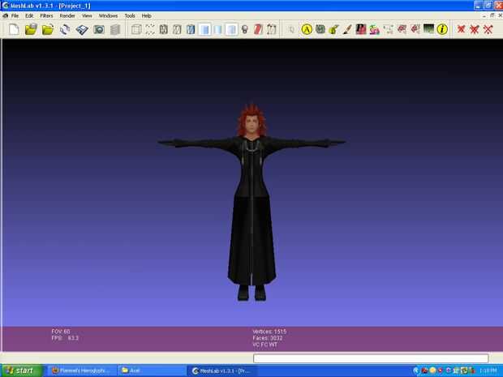Click the multicolored swirl tool icon
This screenshot has height=377, width=503.
(374, 29)
